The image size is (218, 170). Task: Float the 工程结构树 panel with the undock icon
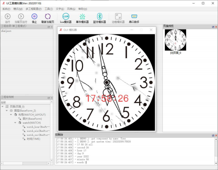coord(48,98)
